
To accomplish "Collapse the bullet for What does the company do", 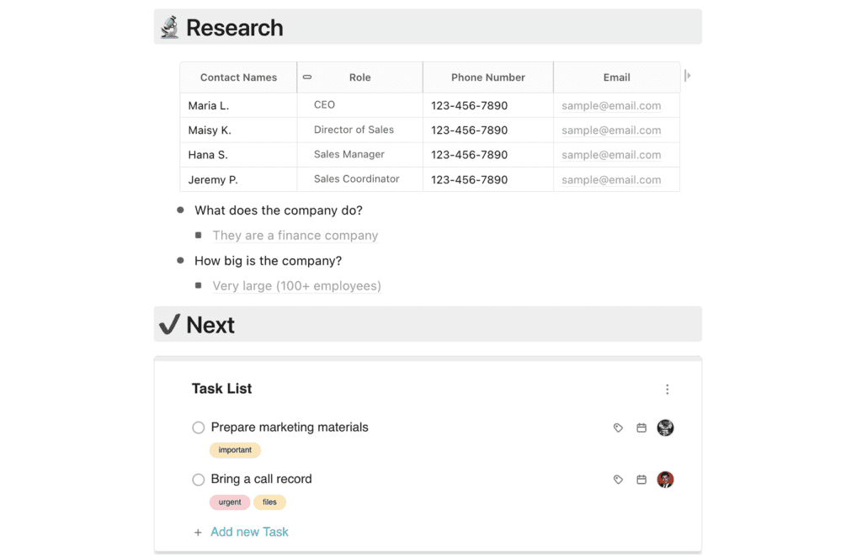I will pos(180,210).
